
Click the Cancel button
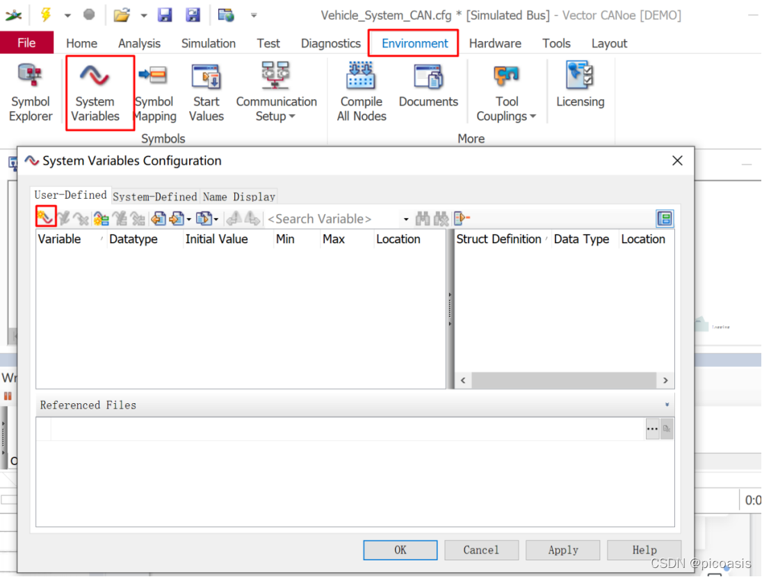tap(481, 550)
